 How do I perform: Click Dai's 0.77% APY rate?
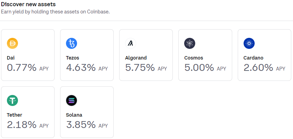[x=21, y=68]
